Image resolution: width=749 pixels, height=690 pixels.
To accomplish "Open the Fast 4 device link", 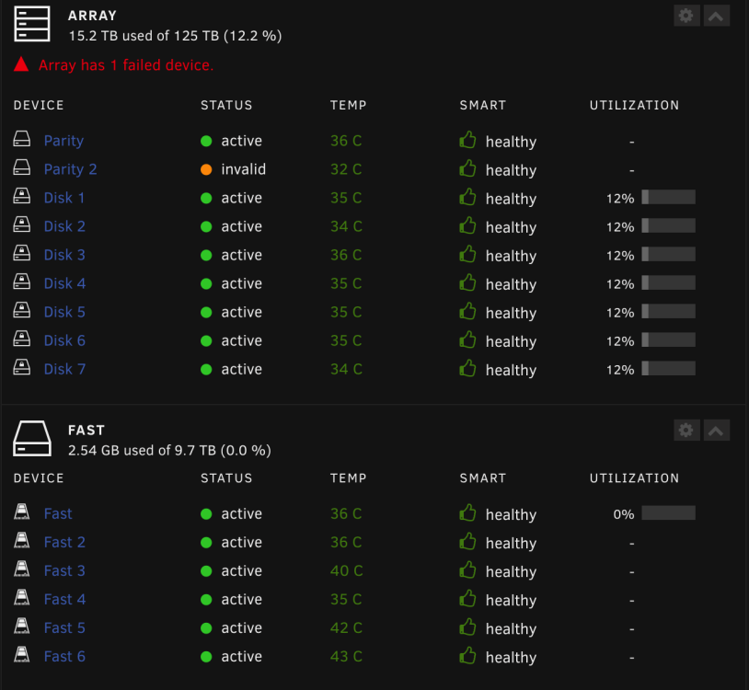I will click(64, 599).
